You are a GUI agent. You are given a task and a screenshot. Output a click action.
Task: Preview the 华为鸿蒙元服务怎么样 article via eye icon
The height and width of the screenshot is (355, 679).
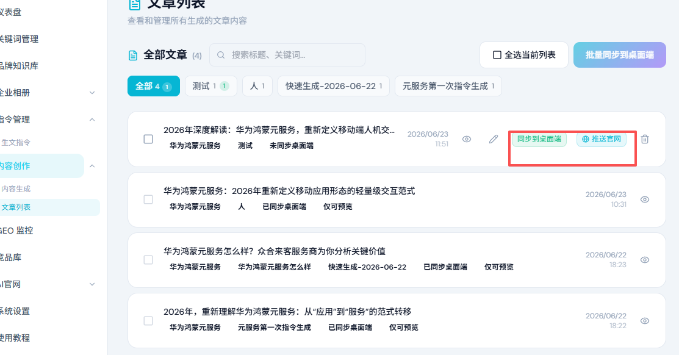(x=645, y=260)
